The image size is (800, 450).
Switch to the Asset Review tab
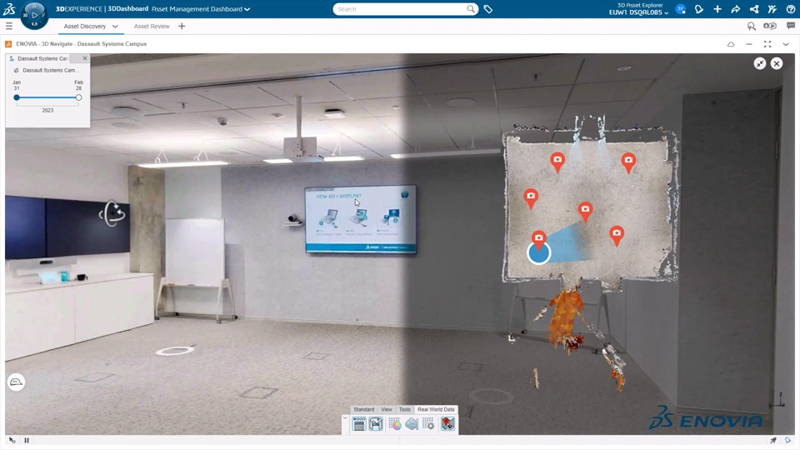pos(152,26)
